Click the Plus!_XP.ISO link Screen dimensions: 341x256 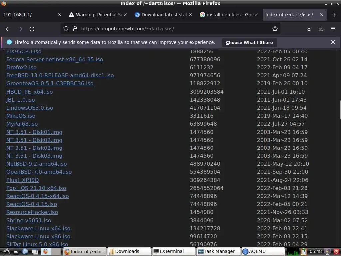coord(22,180)
